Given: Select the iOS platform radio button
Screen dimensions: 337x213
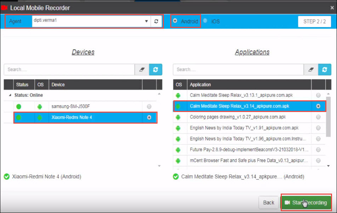Looking at the screenshot, I should pos(206,21).
